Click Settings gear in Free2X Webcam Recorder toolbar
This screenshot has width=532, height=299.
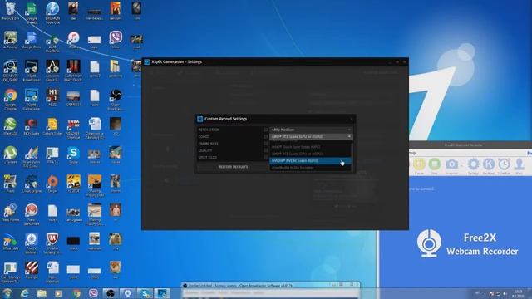[x=473, y=166]
